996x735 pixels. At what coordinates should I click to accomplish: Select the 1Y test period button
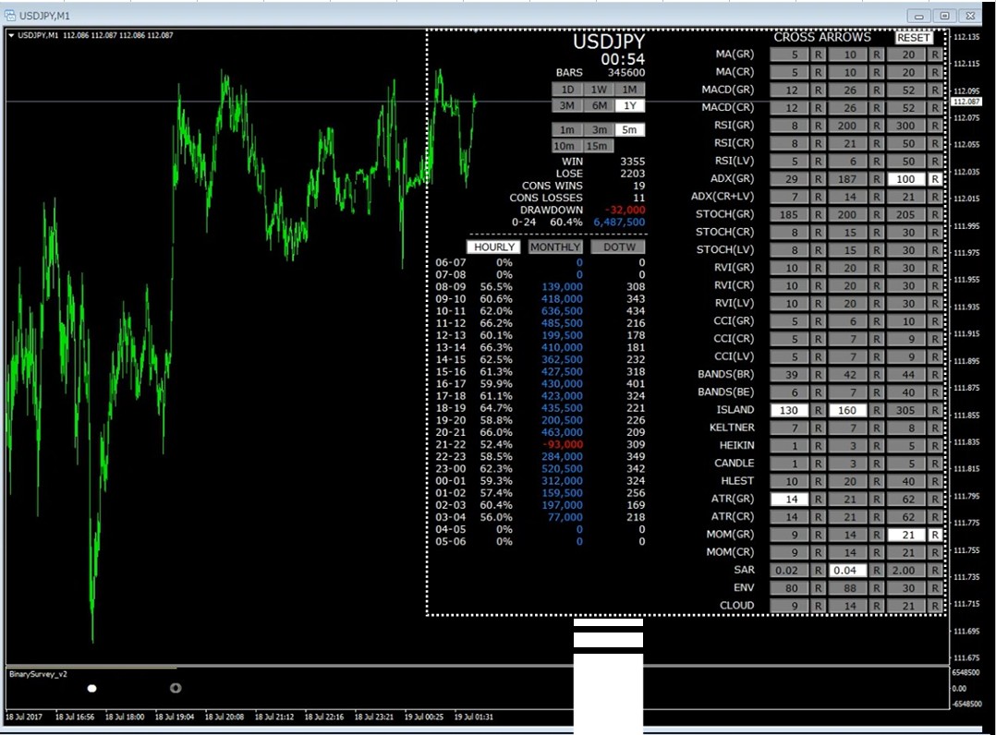pyautogui.click(x=629, y=106)
